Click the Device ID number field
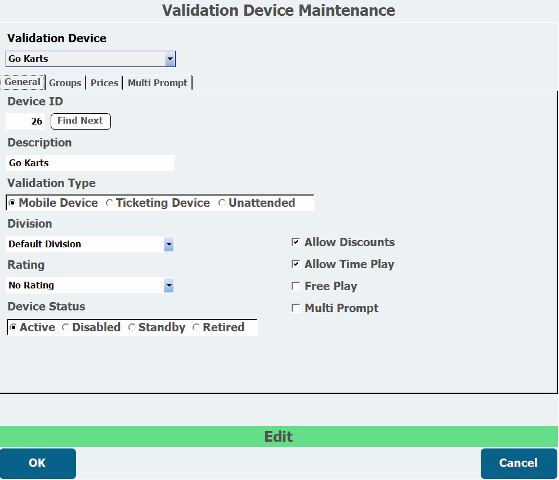Image resolution: width=559 pixels, height=480 pixels. point(25,122)
